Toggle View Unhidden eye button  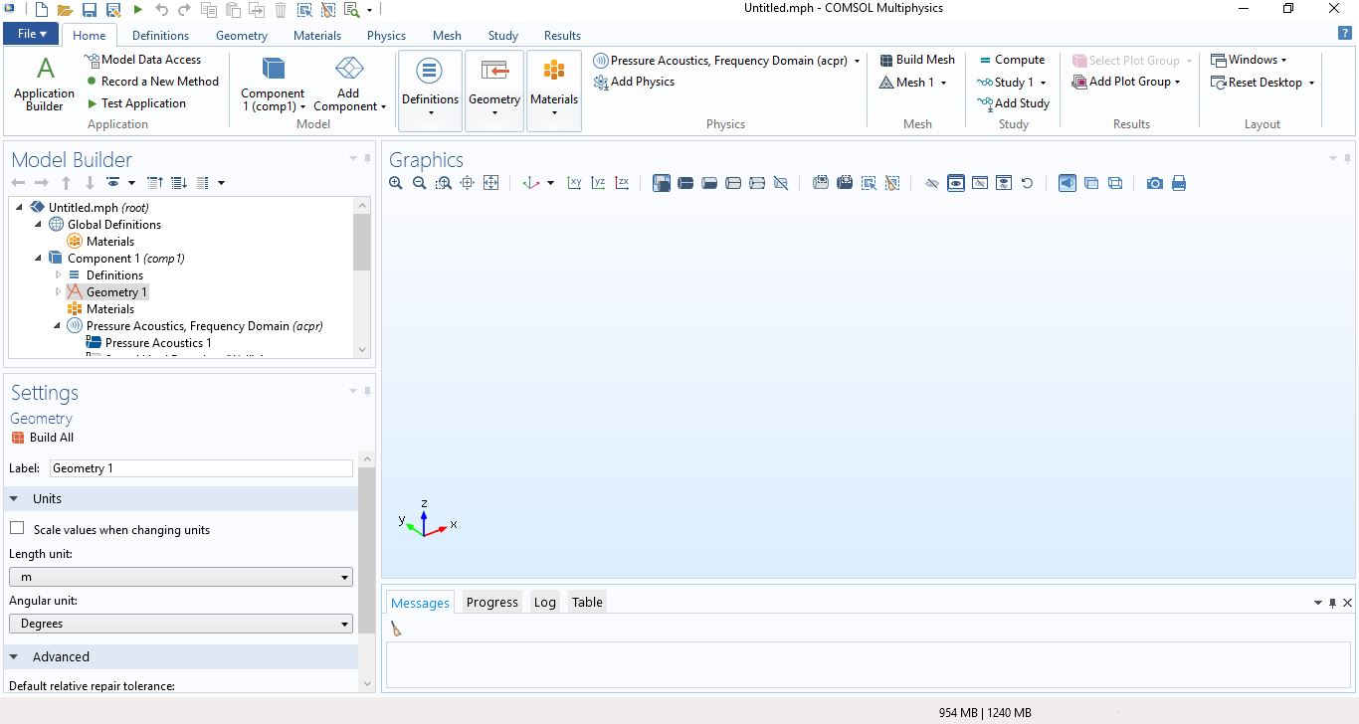[956, 183]
